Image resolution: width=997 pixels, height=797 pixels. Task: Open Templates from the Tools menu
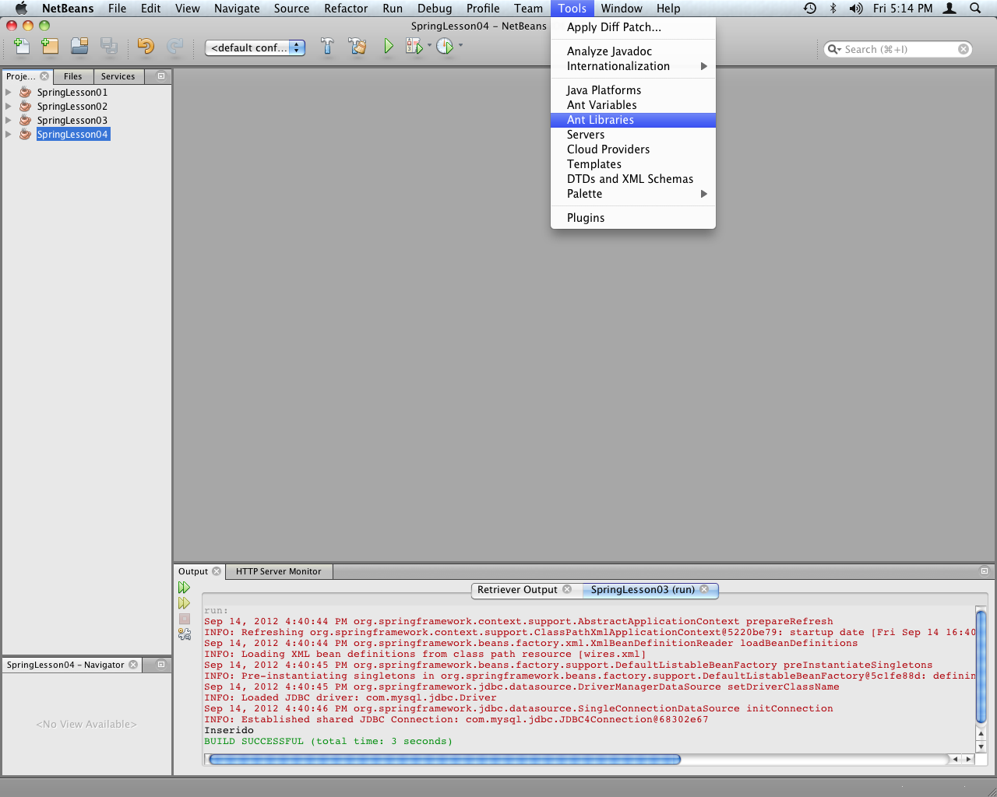pyautogui.click(x=633, y=164)
